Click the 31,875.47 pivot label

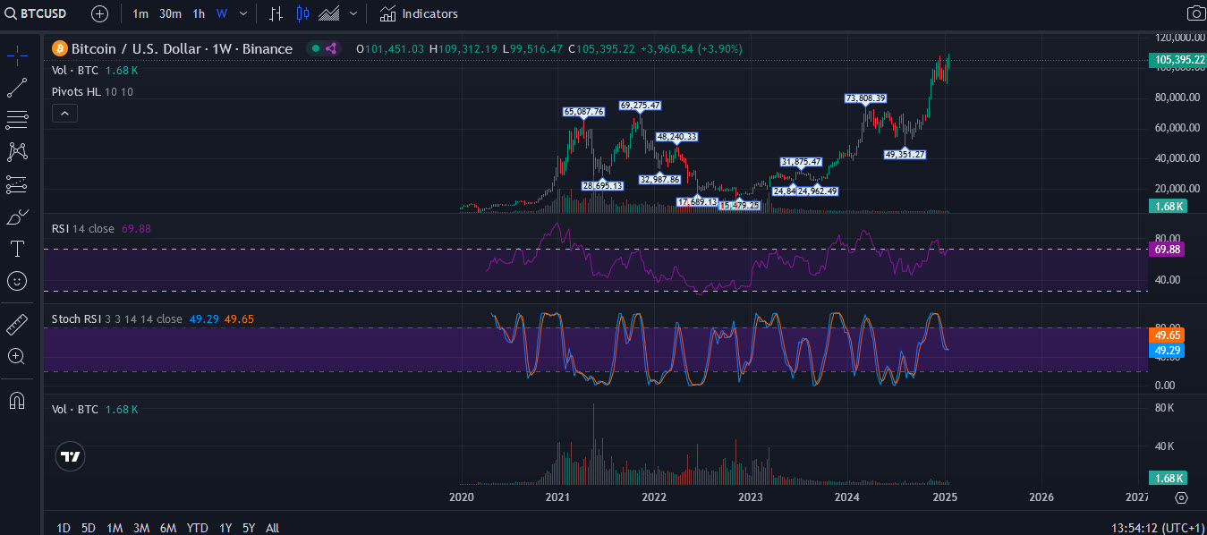click(x=801, y=162)
